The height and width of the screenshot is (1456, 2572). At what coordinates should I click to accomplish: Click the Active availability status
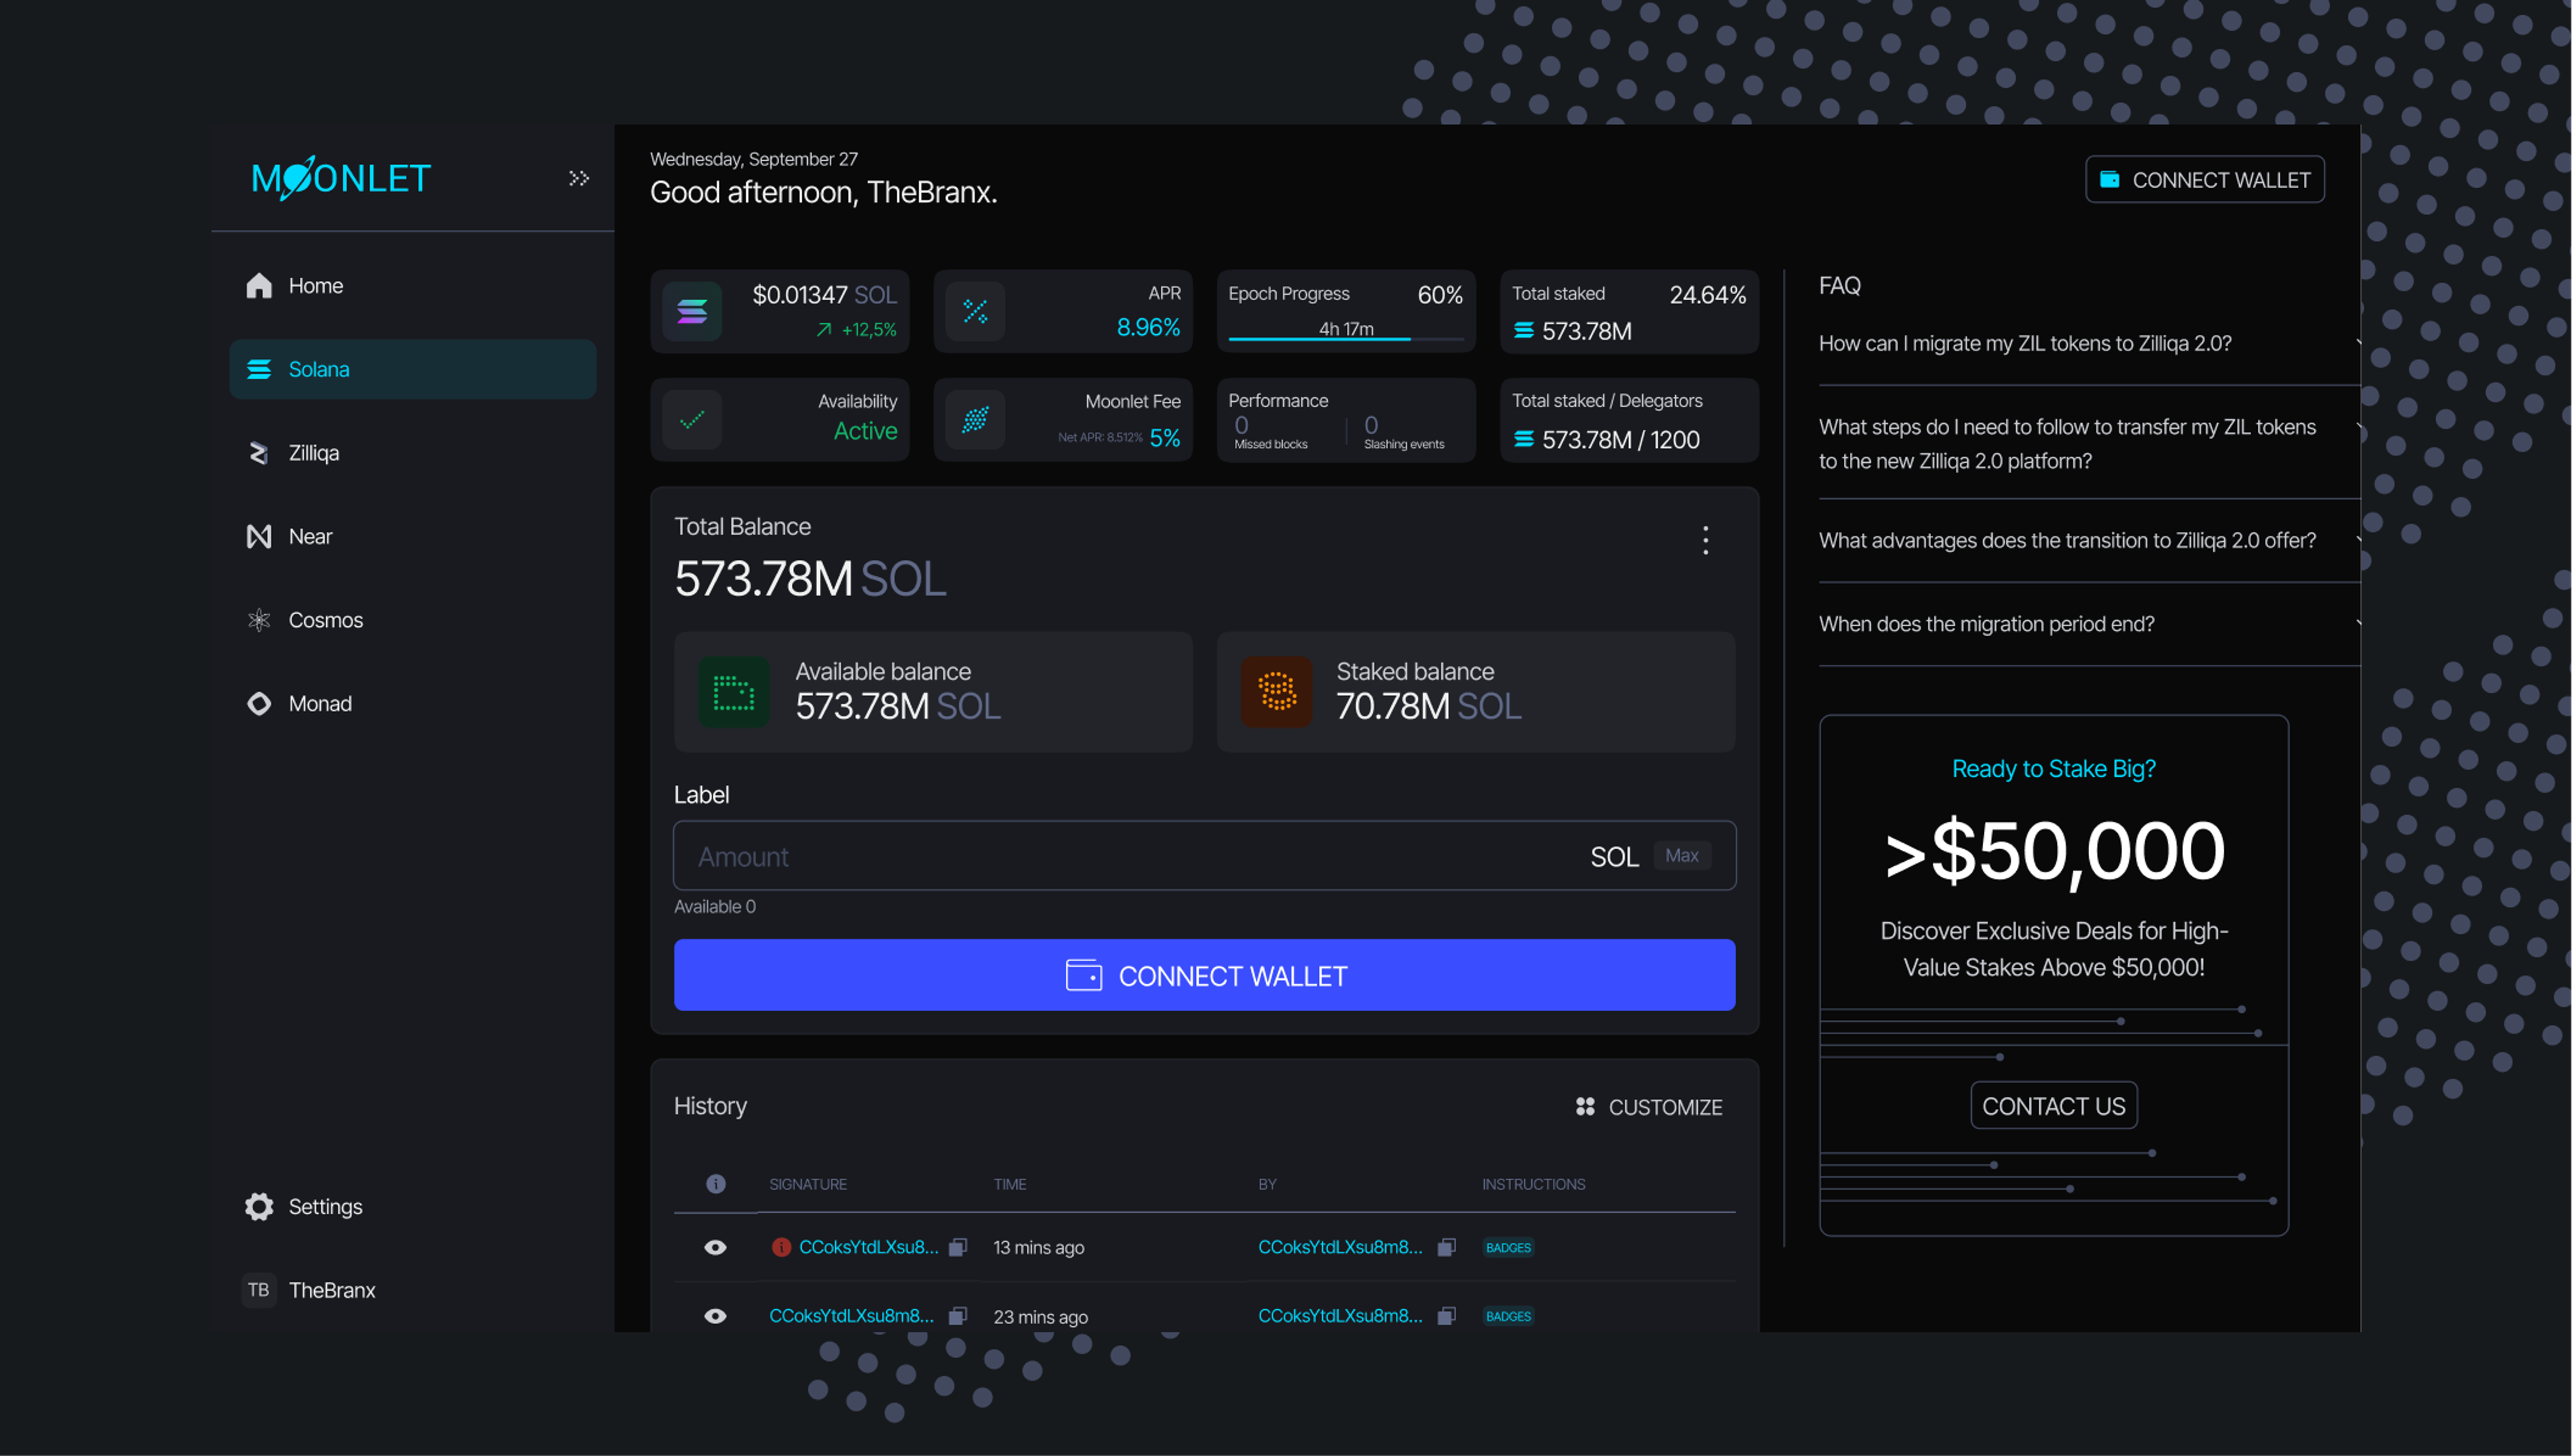[866, 431]
